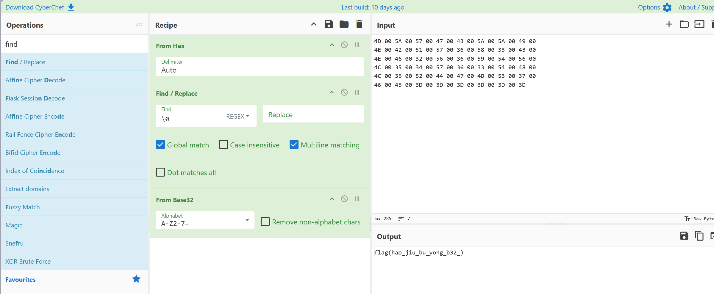Load a recipe via folder icon
Image resolution: width=714 pixels, height=294 pixels.
344,24
